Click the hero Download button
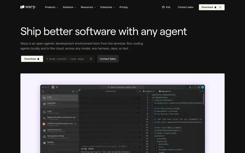Screen dimensions: 245x153 [32, 59]
